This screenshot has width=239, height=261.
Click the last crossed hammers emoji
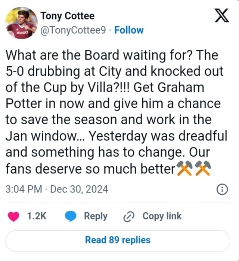[203, 169]
